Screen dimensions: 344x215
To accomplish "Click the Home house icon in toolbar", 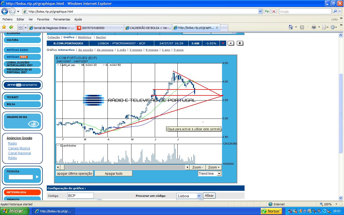I will [x=291, y=27].
